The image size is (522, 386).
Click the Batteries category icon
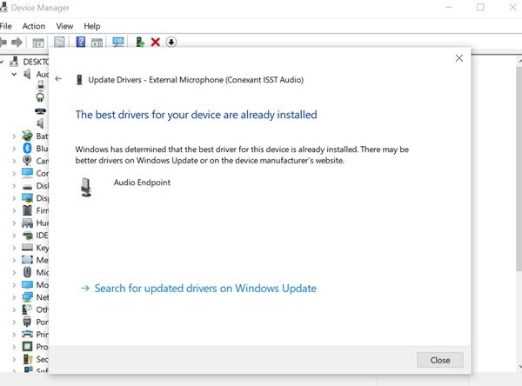click(27, 136)
